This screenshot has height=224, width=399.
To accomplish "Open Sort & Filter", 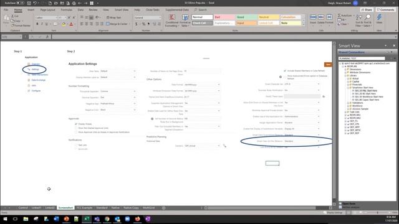I will pos(359,21).
